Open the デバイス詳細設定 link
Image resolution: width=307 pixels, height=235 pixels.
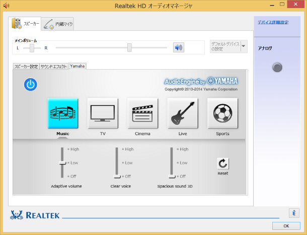[273, 22]
